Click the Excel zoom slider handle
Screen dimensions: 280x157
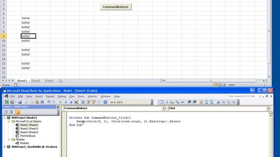pos(252,85)
